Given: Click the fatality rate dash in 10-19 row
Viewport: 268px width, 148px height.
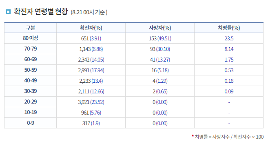Looking at the screenshot, I should click(229, 113).
